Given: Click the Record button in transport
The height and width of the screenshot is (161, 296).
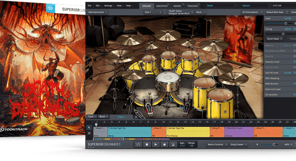Looking at the screenshot, I should [x=164, y=144].
